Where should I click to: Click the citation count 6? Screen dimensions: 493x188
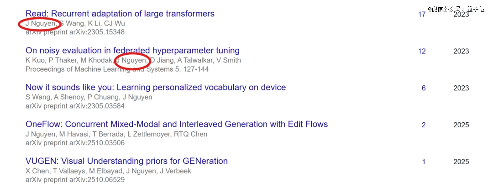(x=424, y=88)
